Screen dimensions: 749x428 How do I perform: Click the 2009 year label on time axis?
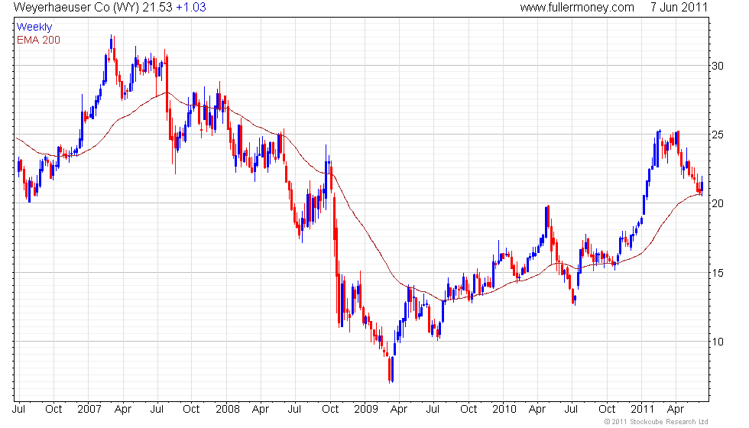click(366, 410)
